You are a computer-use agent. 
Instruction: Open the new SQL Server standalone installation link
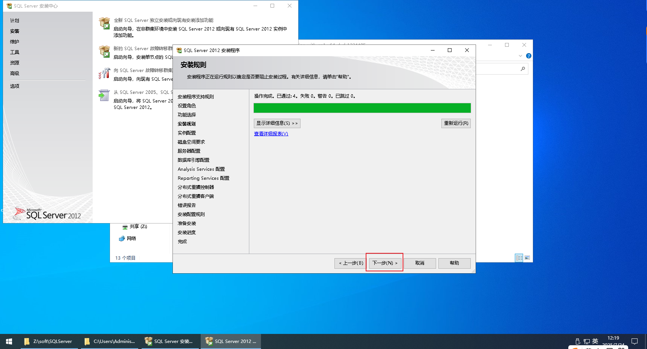pyautogui.click(x=164, y=20)
